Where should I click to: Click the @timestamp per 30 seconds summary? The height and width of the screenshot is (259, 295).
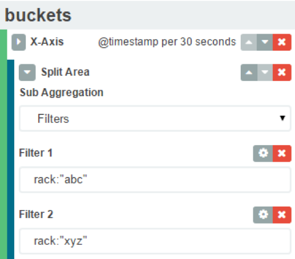167,42
